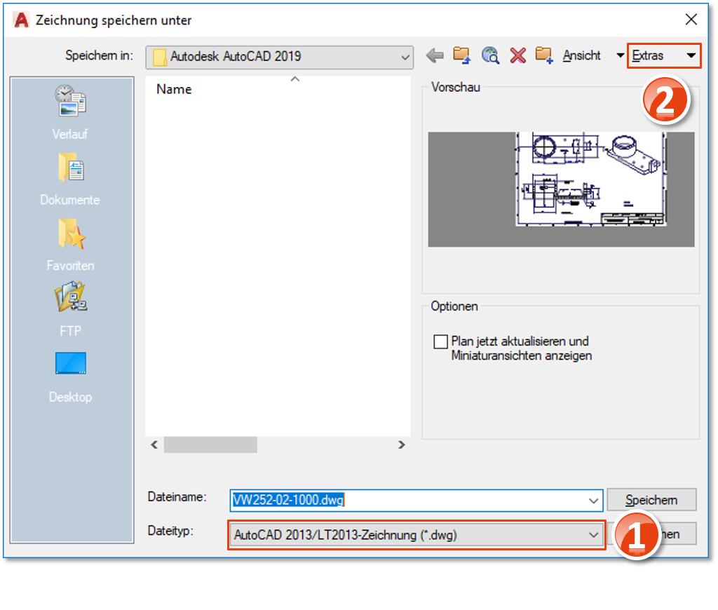Image resolution: width=718 pixels, height=610 pixels.
Task: Click the Back arrow icon in toolbar
Action: [x=435, y=55]
